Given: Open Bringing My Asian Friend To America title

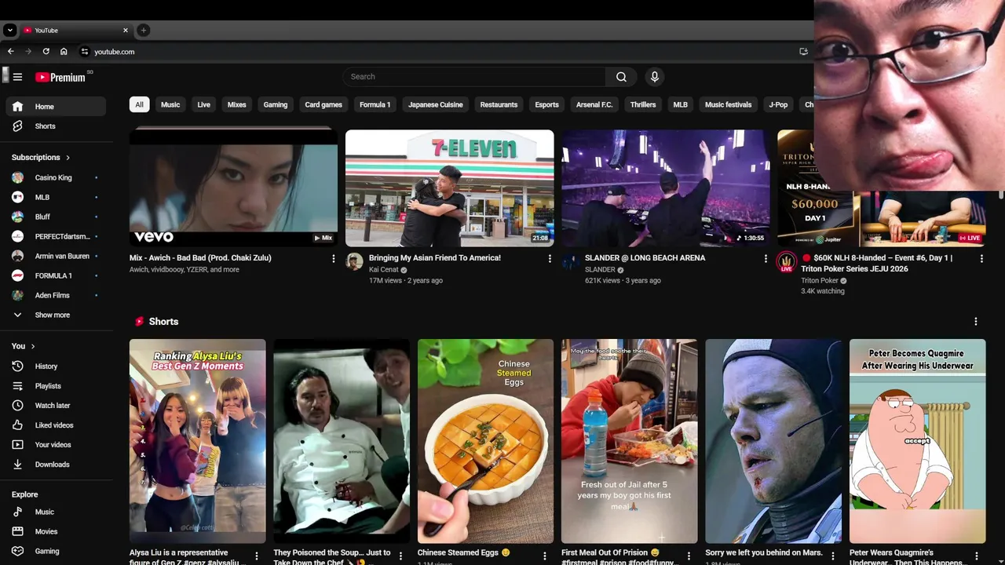Looking at the screenshot, I should click(435, 258).
